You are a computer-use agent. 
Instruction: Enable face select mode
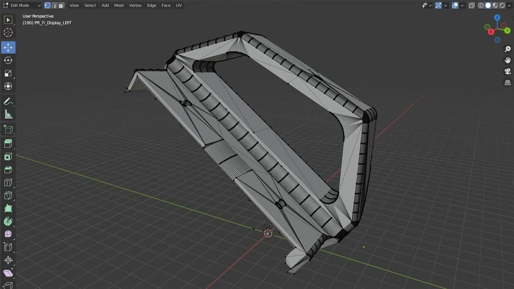point(61,5)
